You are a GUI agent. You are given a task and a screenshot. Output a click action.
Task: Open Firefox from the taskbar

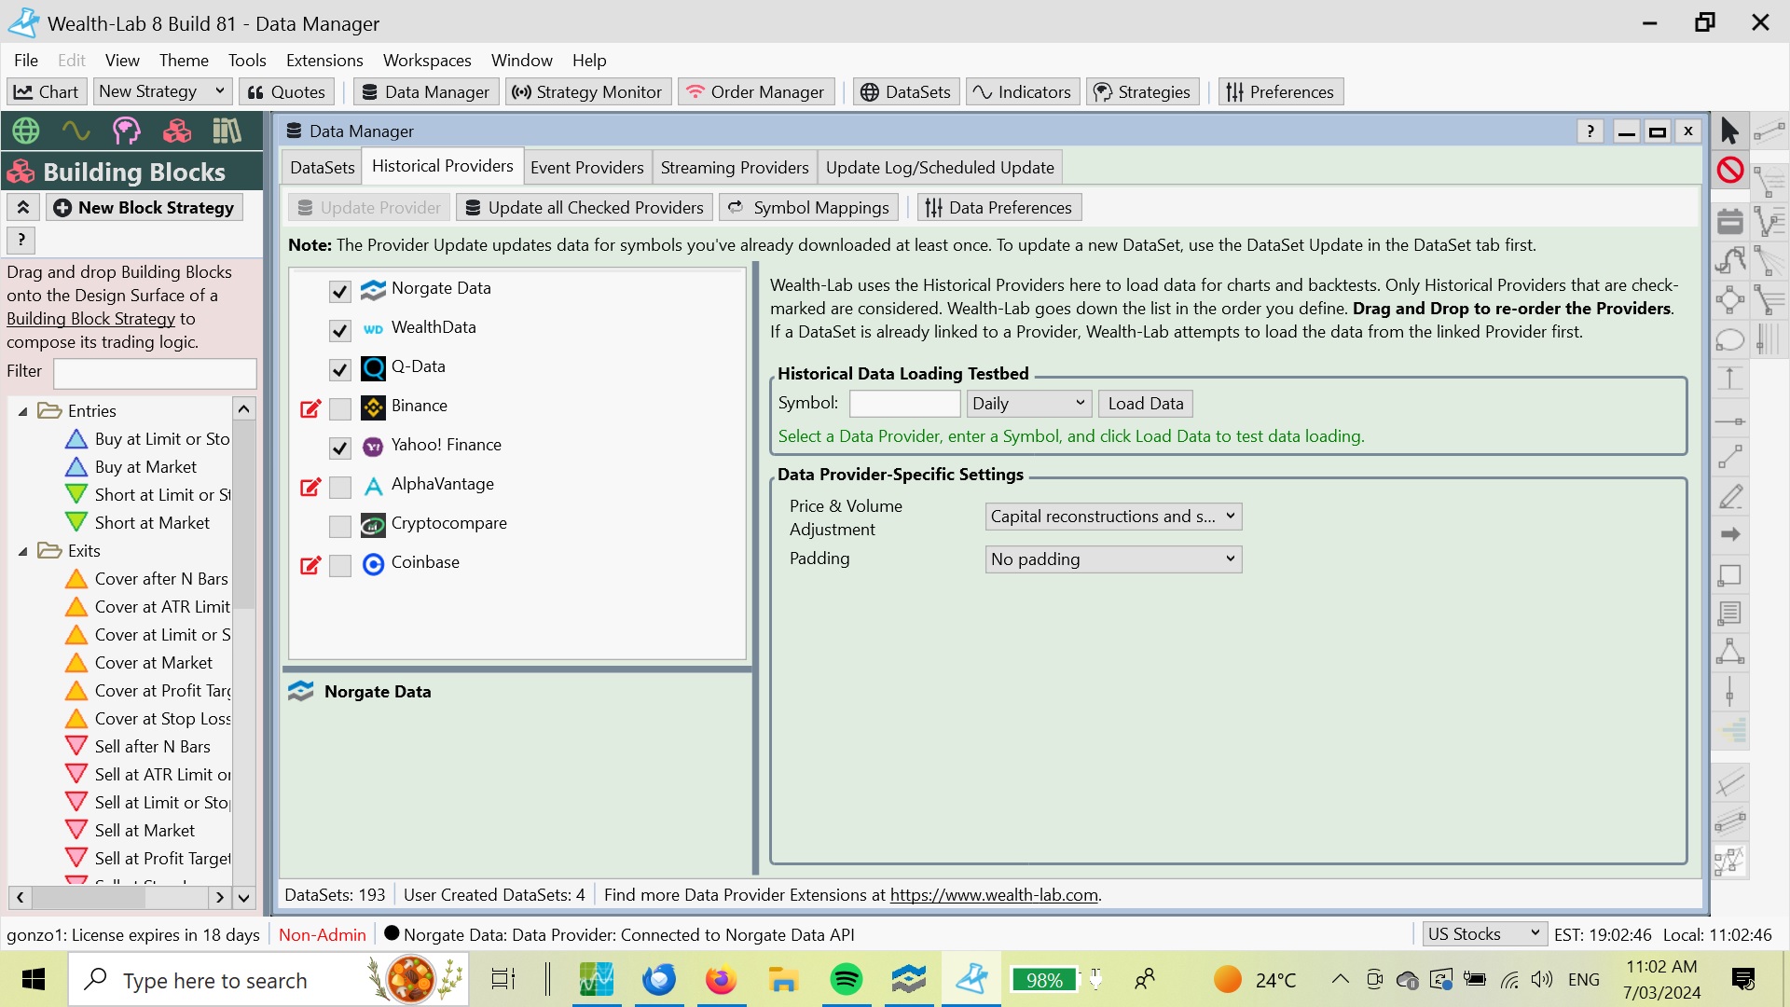(721, 979)
